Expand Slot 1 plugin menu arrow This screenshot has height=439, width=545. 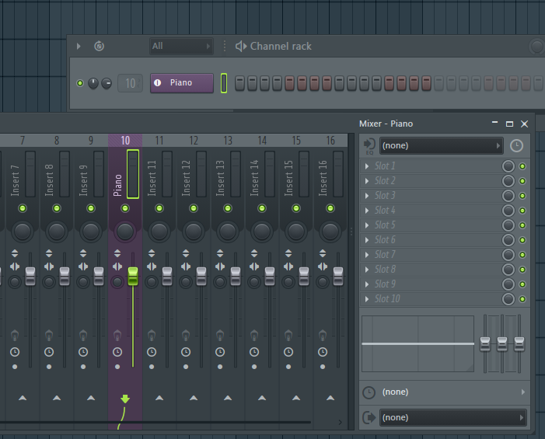click(x=367, y=166)
